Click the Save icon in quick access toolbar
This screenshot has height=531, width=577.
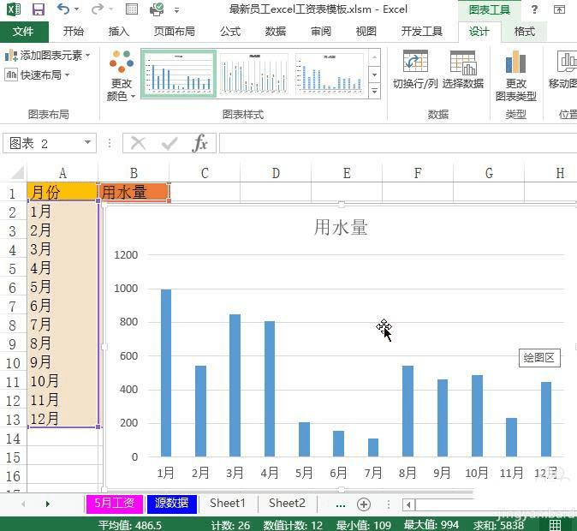coord(39,9)
